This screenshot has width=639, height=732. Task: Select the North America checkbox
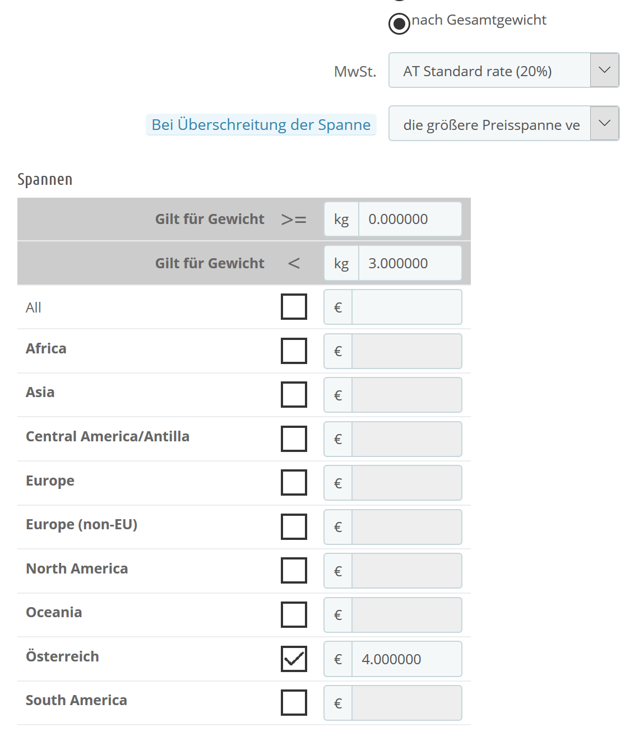[x=294, y=571]
